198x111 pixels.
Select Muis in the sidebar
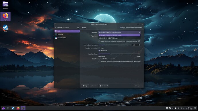67,31
